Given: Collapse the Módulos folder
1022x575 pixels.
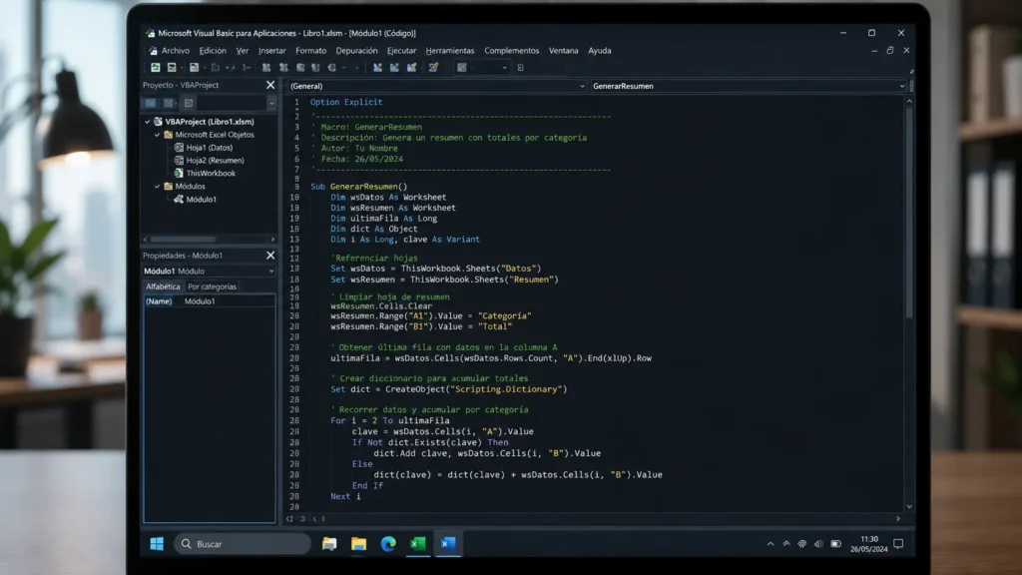Looking at the screenshot, I should point(157,186).
